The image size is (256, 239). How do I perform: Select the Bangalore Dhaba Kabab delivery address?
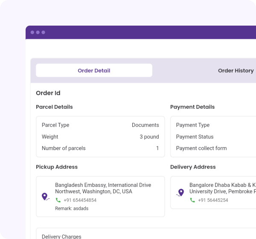222,188
